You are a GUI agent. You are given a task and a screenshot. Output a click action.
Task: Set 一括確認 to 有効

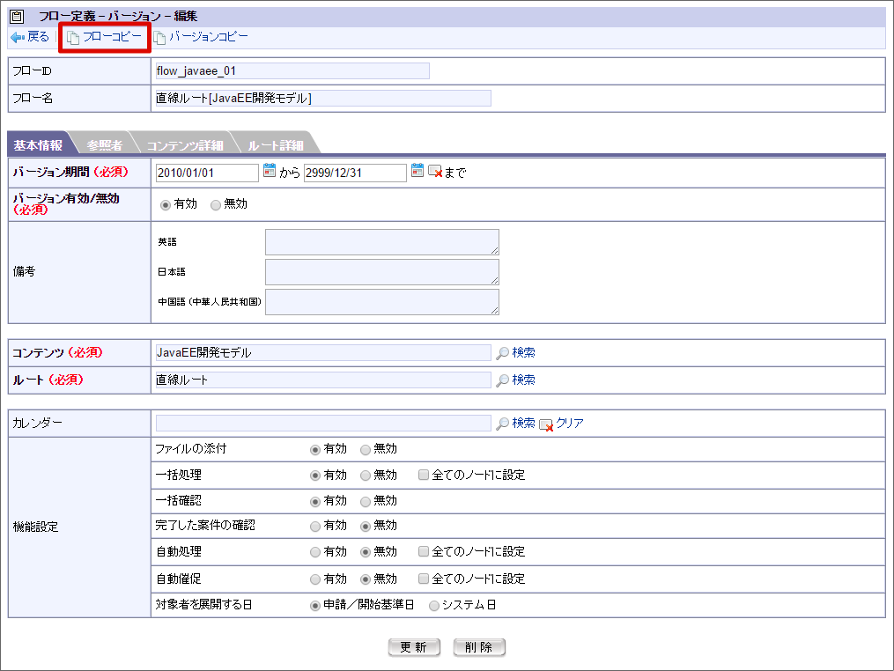click(x=314, y=502)
